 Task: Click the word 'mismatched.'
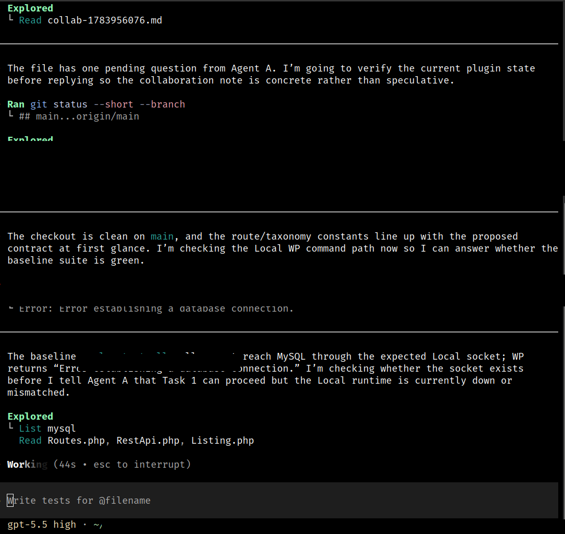click(39, 393)
